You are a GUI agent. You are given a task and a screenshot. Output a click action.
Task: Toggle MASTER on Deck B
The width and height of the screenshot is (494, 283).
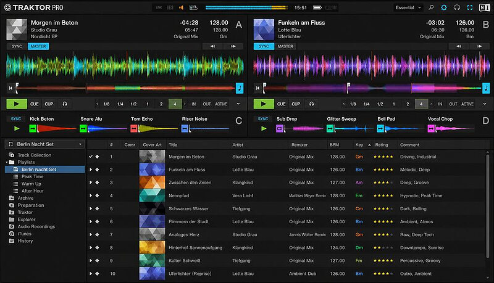[285, 46]
